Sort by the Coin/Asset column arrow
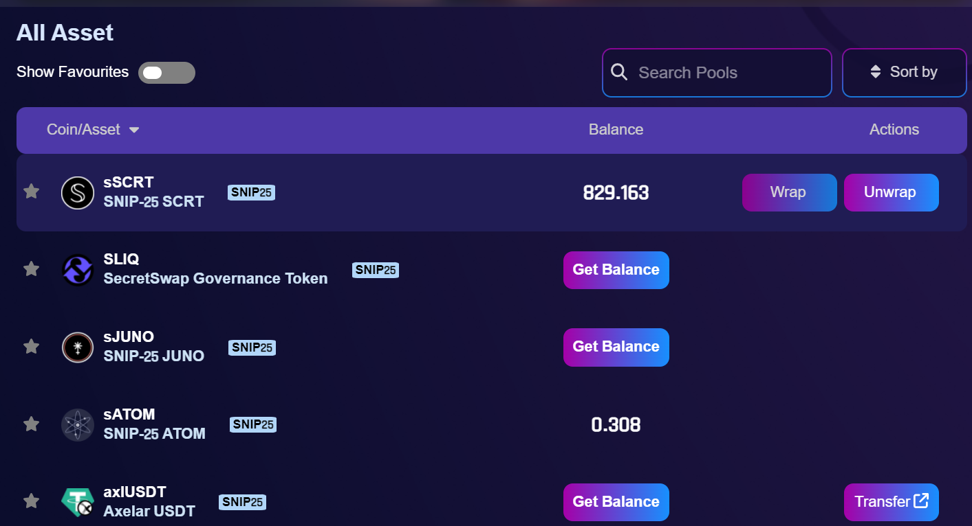This screenshot has height=526, width=972. pos(134,130)
